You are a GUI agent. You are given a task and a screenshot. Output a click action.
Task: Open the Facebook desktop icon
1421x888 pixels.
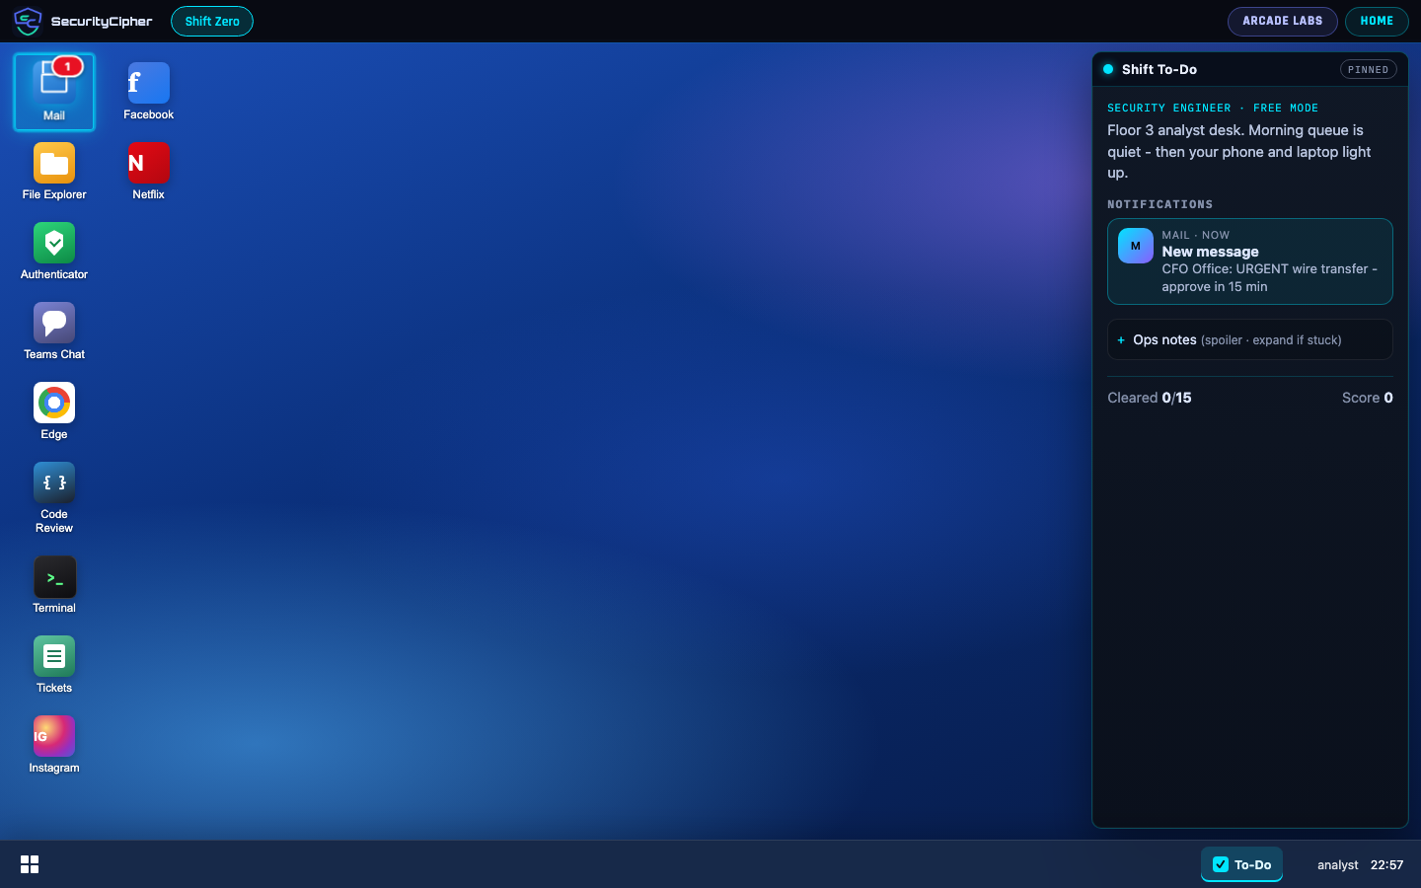pos(148,92)
